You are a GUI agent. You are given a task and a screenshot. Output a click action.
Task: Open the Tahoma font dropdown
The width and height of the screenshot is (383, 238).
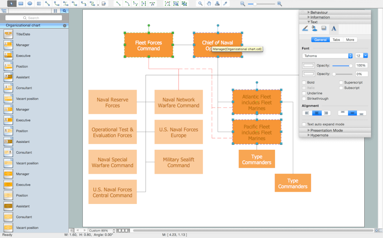pyautogui.click(x=327, y=56)
